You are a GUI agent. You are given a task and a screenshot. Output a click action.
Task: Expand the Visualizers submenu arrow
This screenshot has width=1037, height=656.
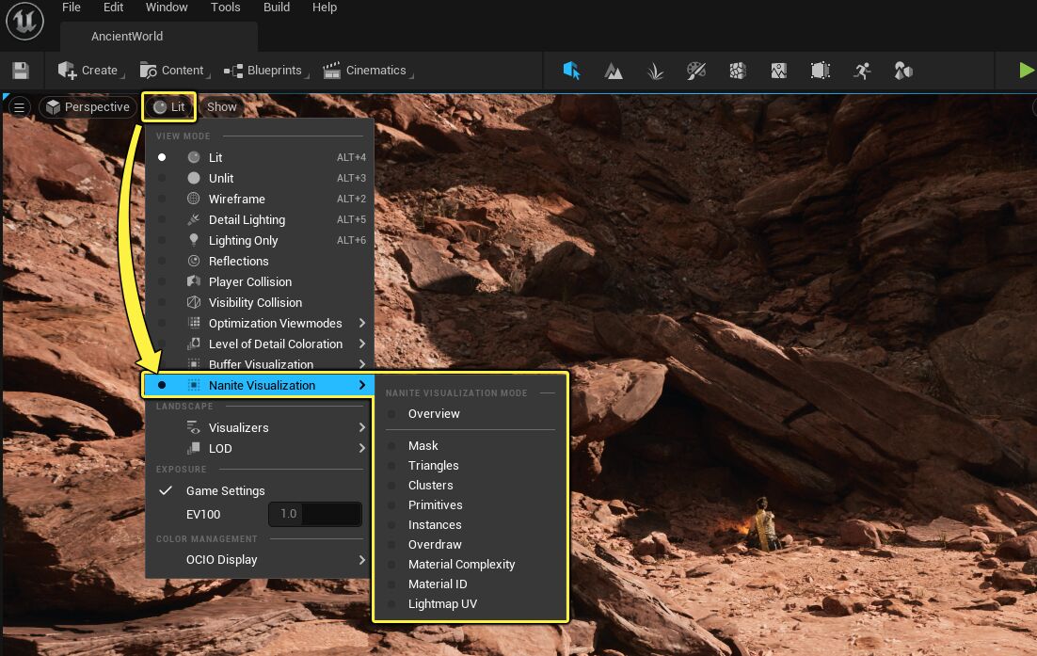(x=361, y=427)
